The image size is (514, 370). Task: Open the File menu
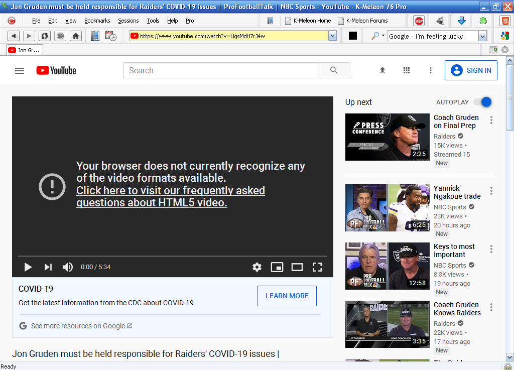(x=36, y=21)
